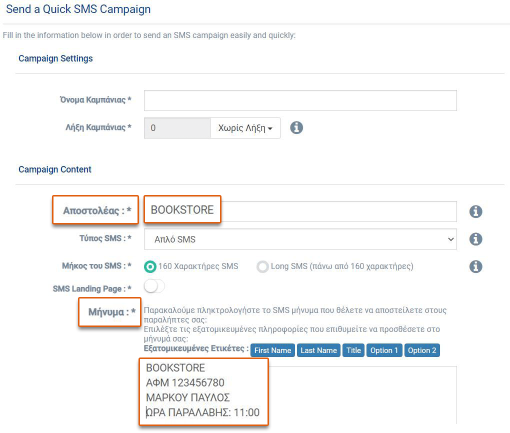The height and width of the screenshot is (433, 510).
Task: Insert the Option 1 tag
Action: (384, 350)
